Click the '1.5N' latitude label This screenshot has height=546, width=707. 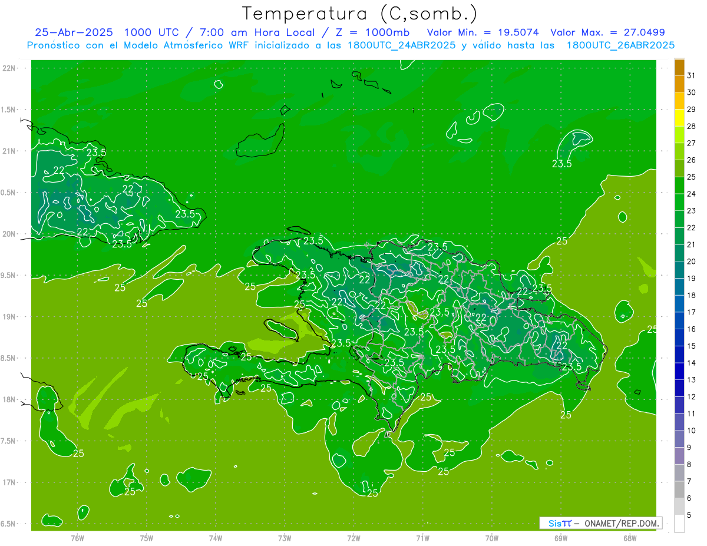tap(9, 110)
